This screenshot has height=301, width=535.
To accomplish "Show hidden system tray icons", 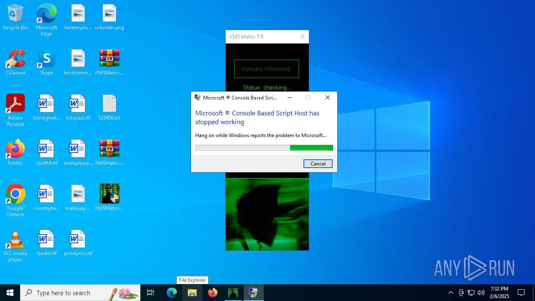I will [x=451, y=293].
